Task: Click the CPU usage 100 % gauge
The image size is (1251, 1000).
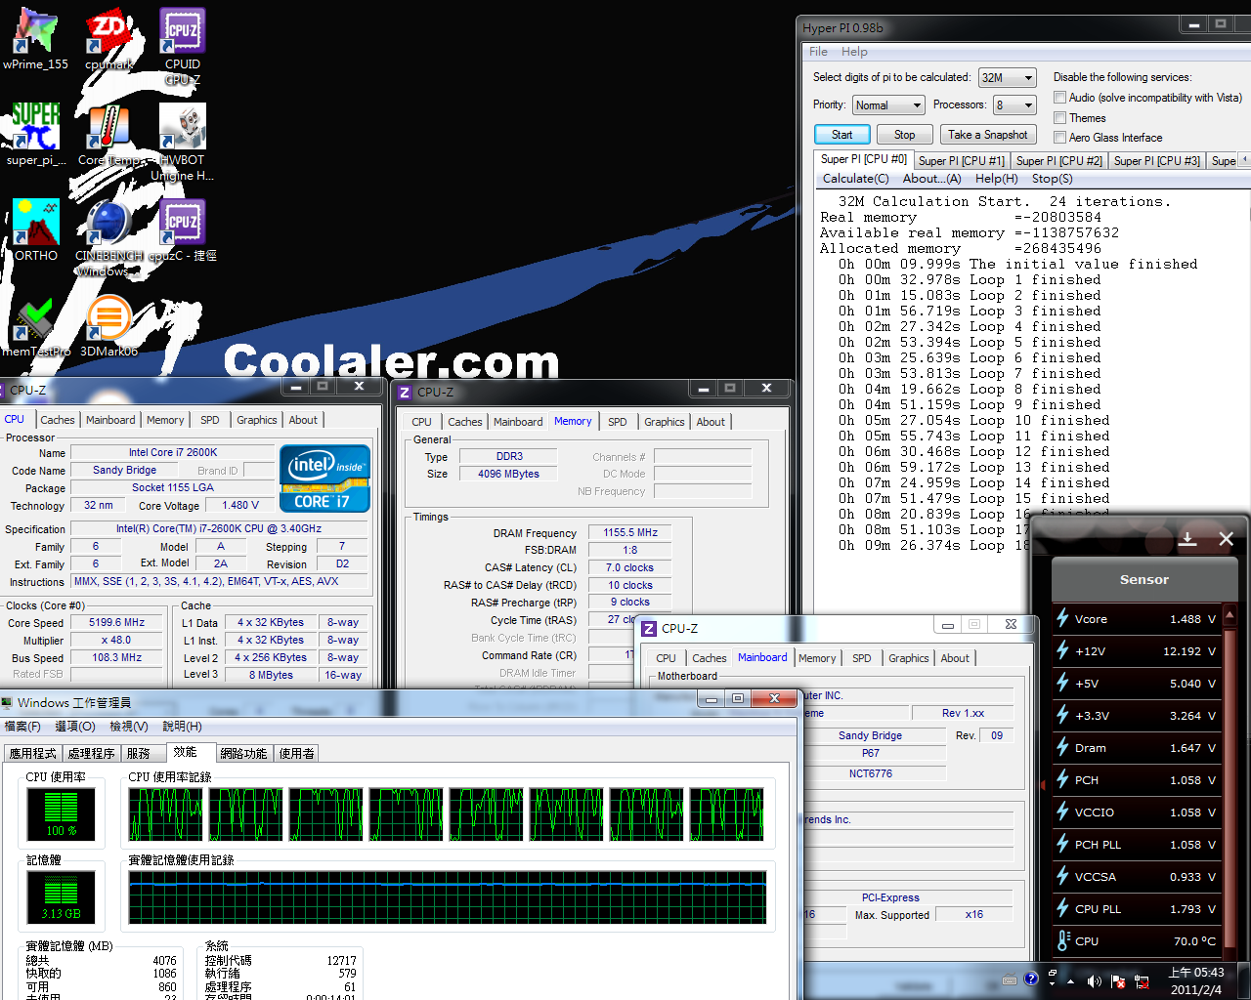Action: coord(61,814)
